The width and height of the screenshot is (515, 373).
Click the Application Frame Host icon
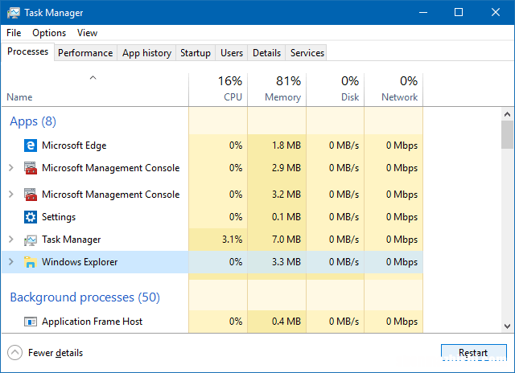[31, 322]
